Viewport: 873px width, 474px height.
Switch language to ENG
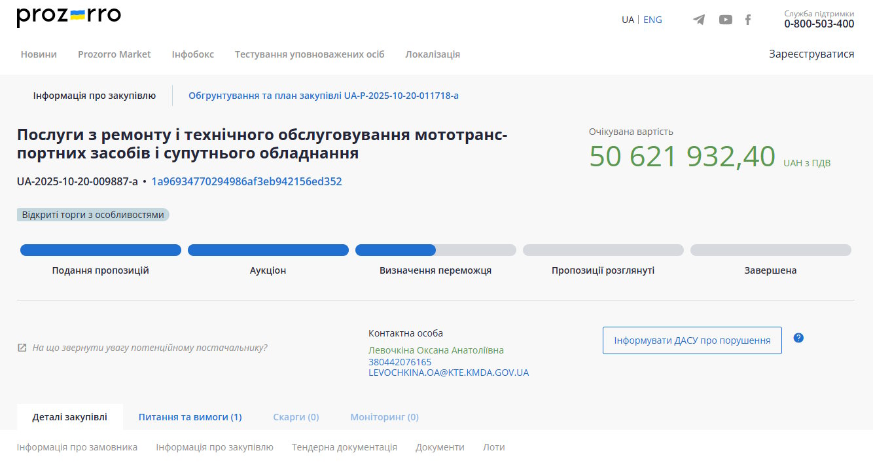pos(652,20)
